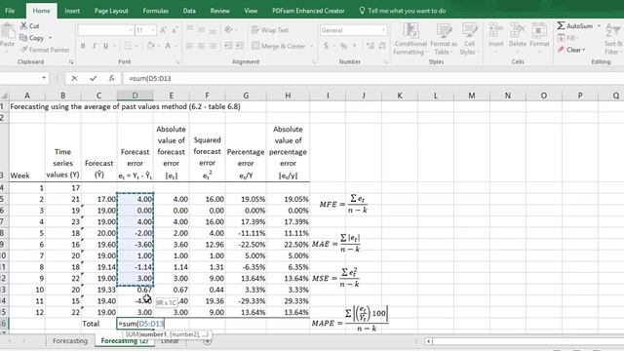Expand the Name Box dropdown arrow
Viewport: 624px width, 351px height.
[44, 78]
